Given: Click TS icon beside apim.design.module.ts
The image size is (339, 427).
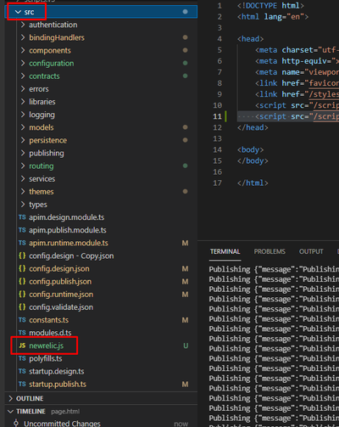Looking at the screenshot, I should click(22, 217).
